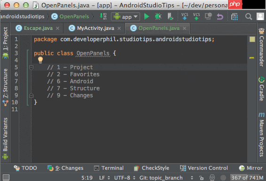Viewport: 266px width, 181px height.
Task: Click the yellow inspection status square
Action: (x=252, y=39)
